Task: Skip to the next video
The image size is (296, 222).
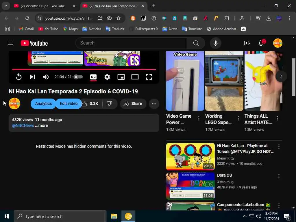Action: [x=32, y=77]
